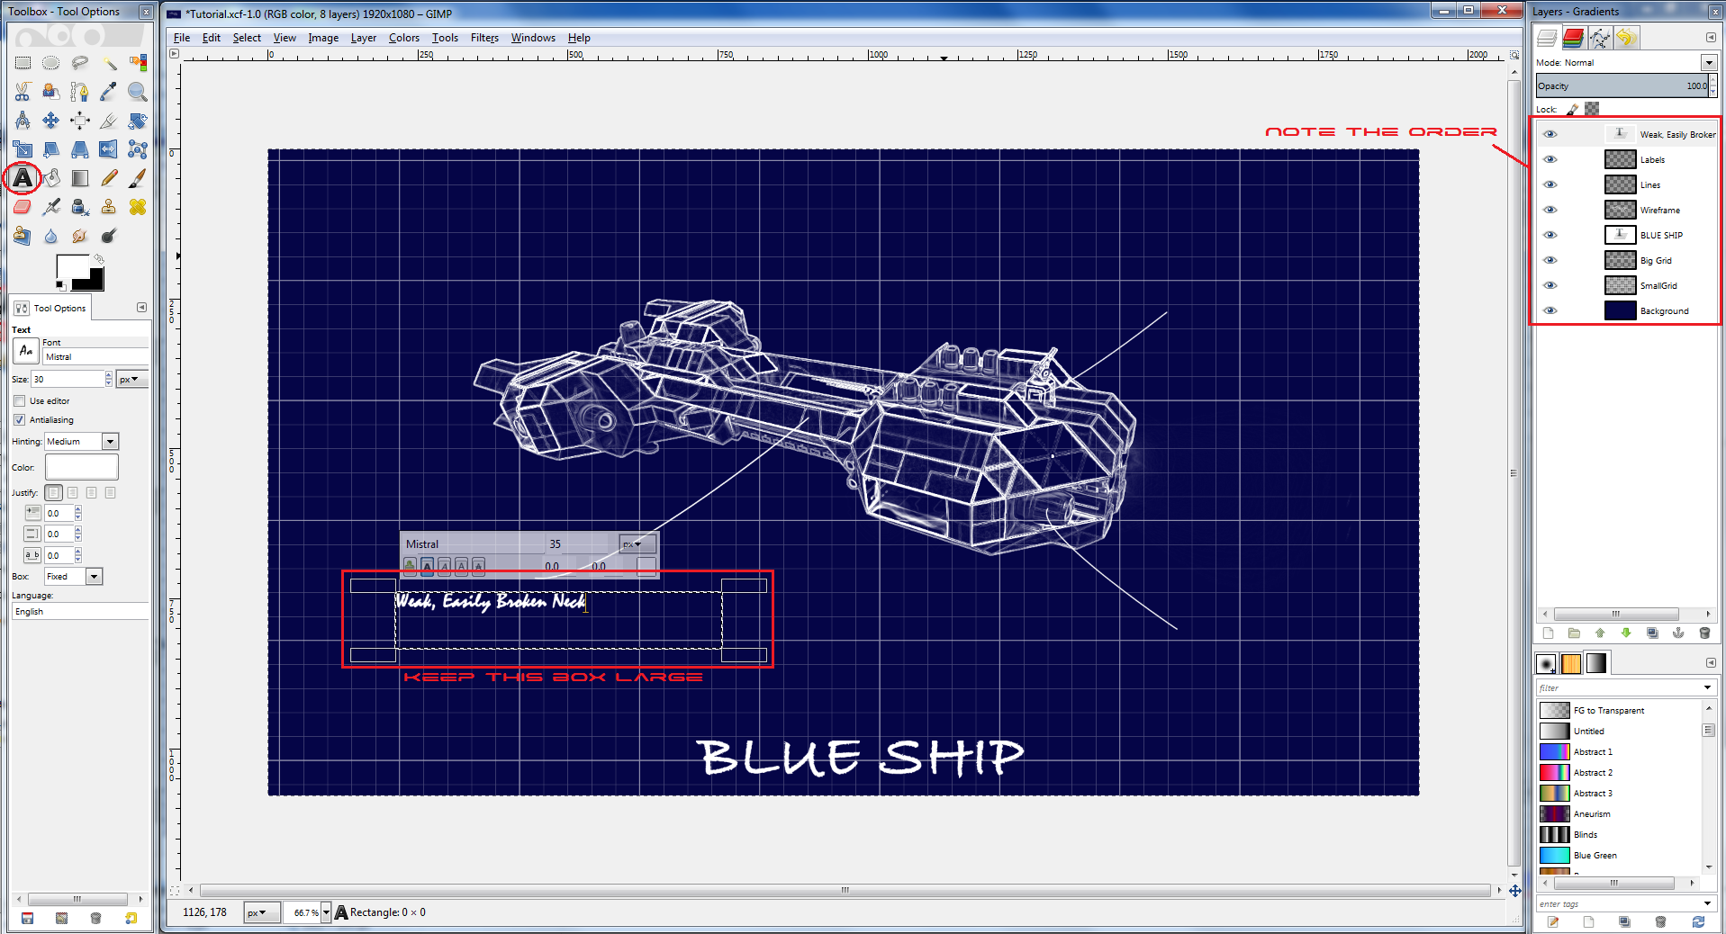The height and width of the screenshot is (934, 1726).
Task: Create a new layer
Action: 1548,633
